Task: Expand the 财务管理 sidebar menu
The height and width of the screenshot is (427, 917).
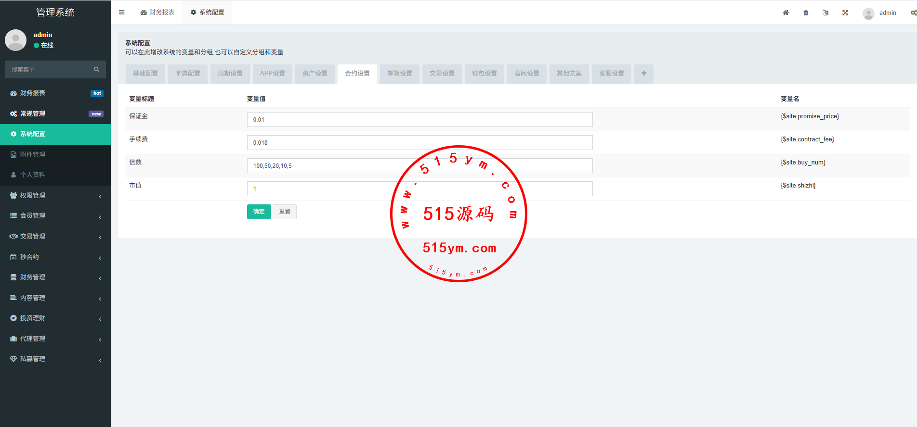Action: click(55, 277)
